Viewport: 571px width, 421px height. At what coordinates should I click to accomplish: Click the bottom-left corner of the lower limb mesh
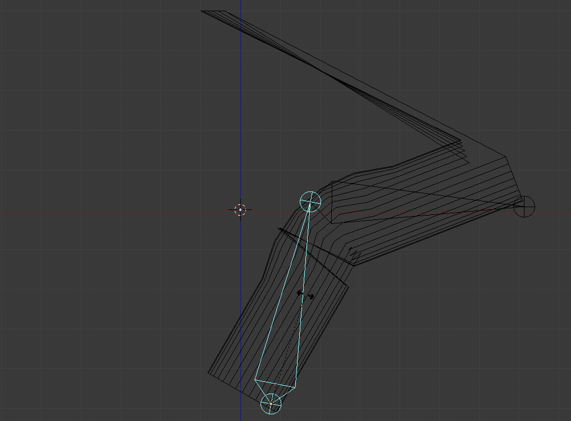(208, 372)
